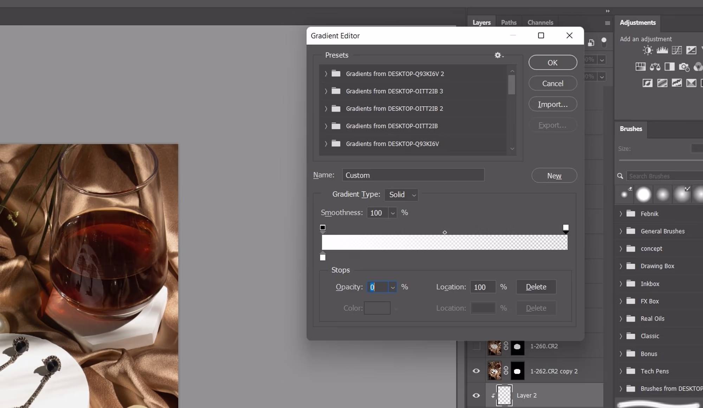Viewport: 703px width, 408px height.
Task: Open the Gradient Type dropdown
Action: (401, 195)
